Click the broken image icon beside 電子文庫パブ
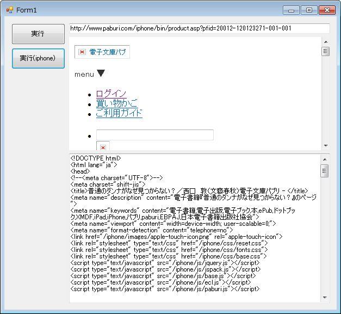The height and width of the screenshot is (314, 341). point(82,52)
